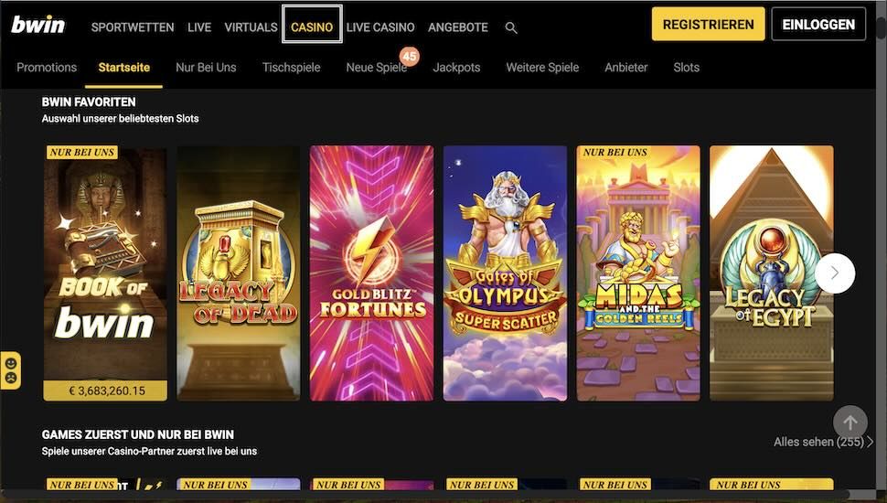Open the Gates of Olympus Super Scatter game

pos(505,273)
